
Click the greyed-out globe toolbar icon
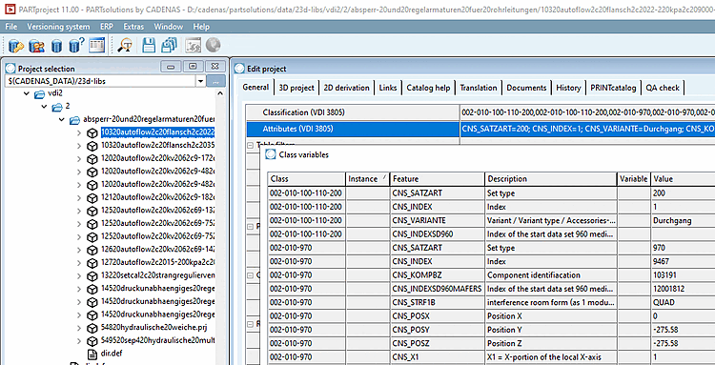[213, 45]
